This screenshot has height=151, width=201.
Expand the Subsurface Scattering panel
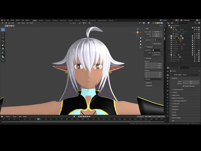178,98
